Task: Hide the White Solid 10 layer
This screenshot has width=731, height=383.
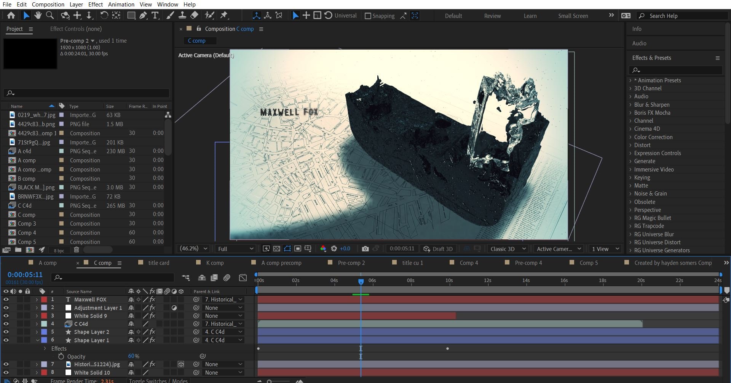Action: (x=6, y=372)
